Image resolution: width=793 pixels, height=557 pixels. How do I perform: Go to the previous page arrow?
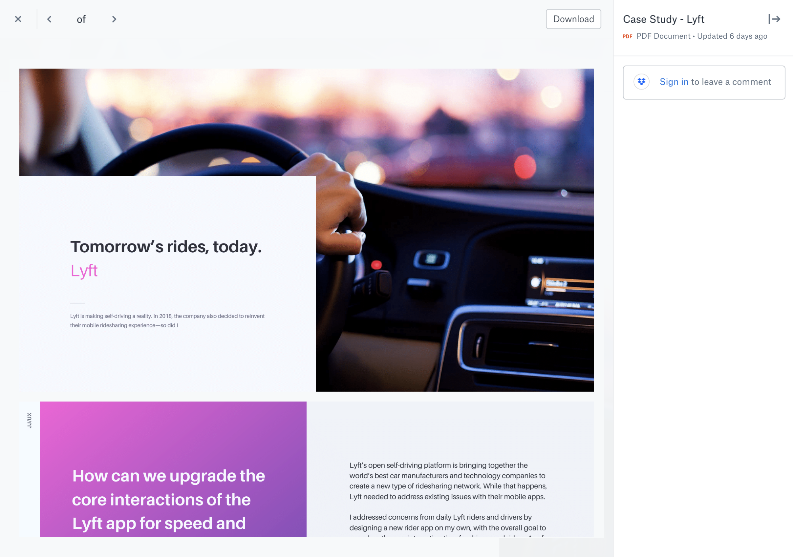(x=49, y=19)
